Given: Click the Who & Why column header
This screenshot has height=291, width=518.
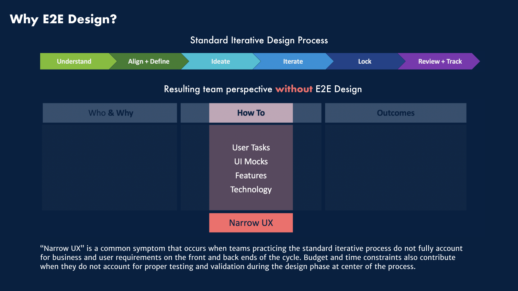Looking at the screenshot, I should point(110,113).
